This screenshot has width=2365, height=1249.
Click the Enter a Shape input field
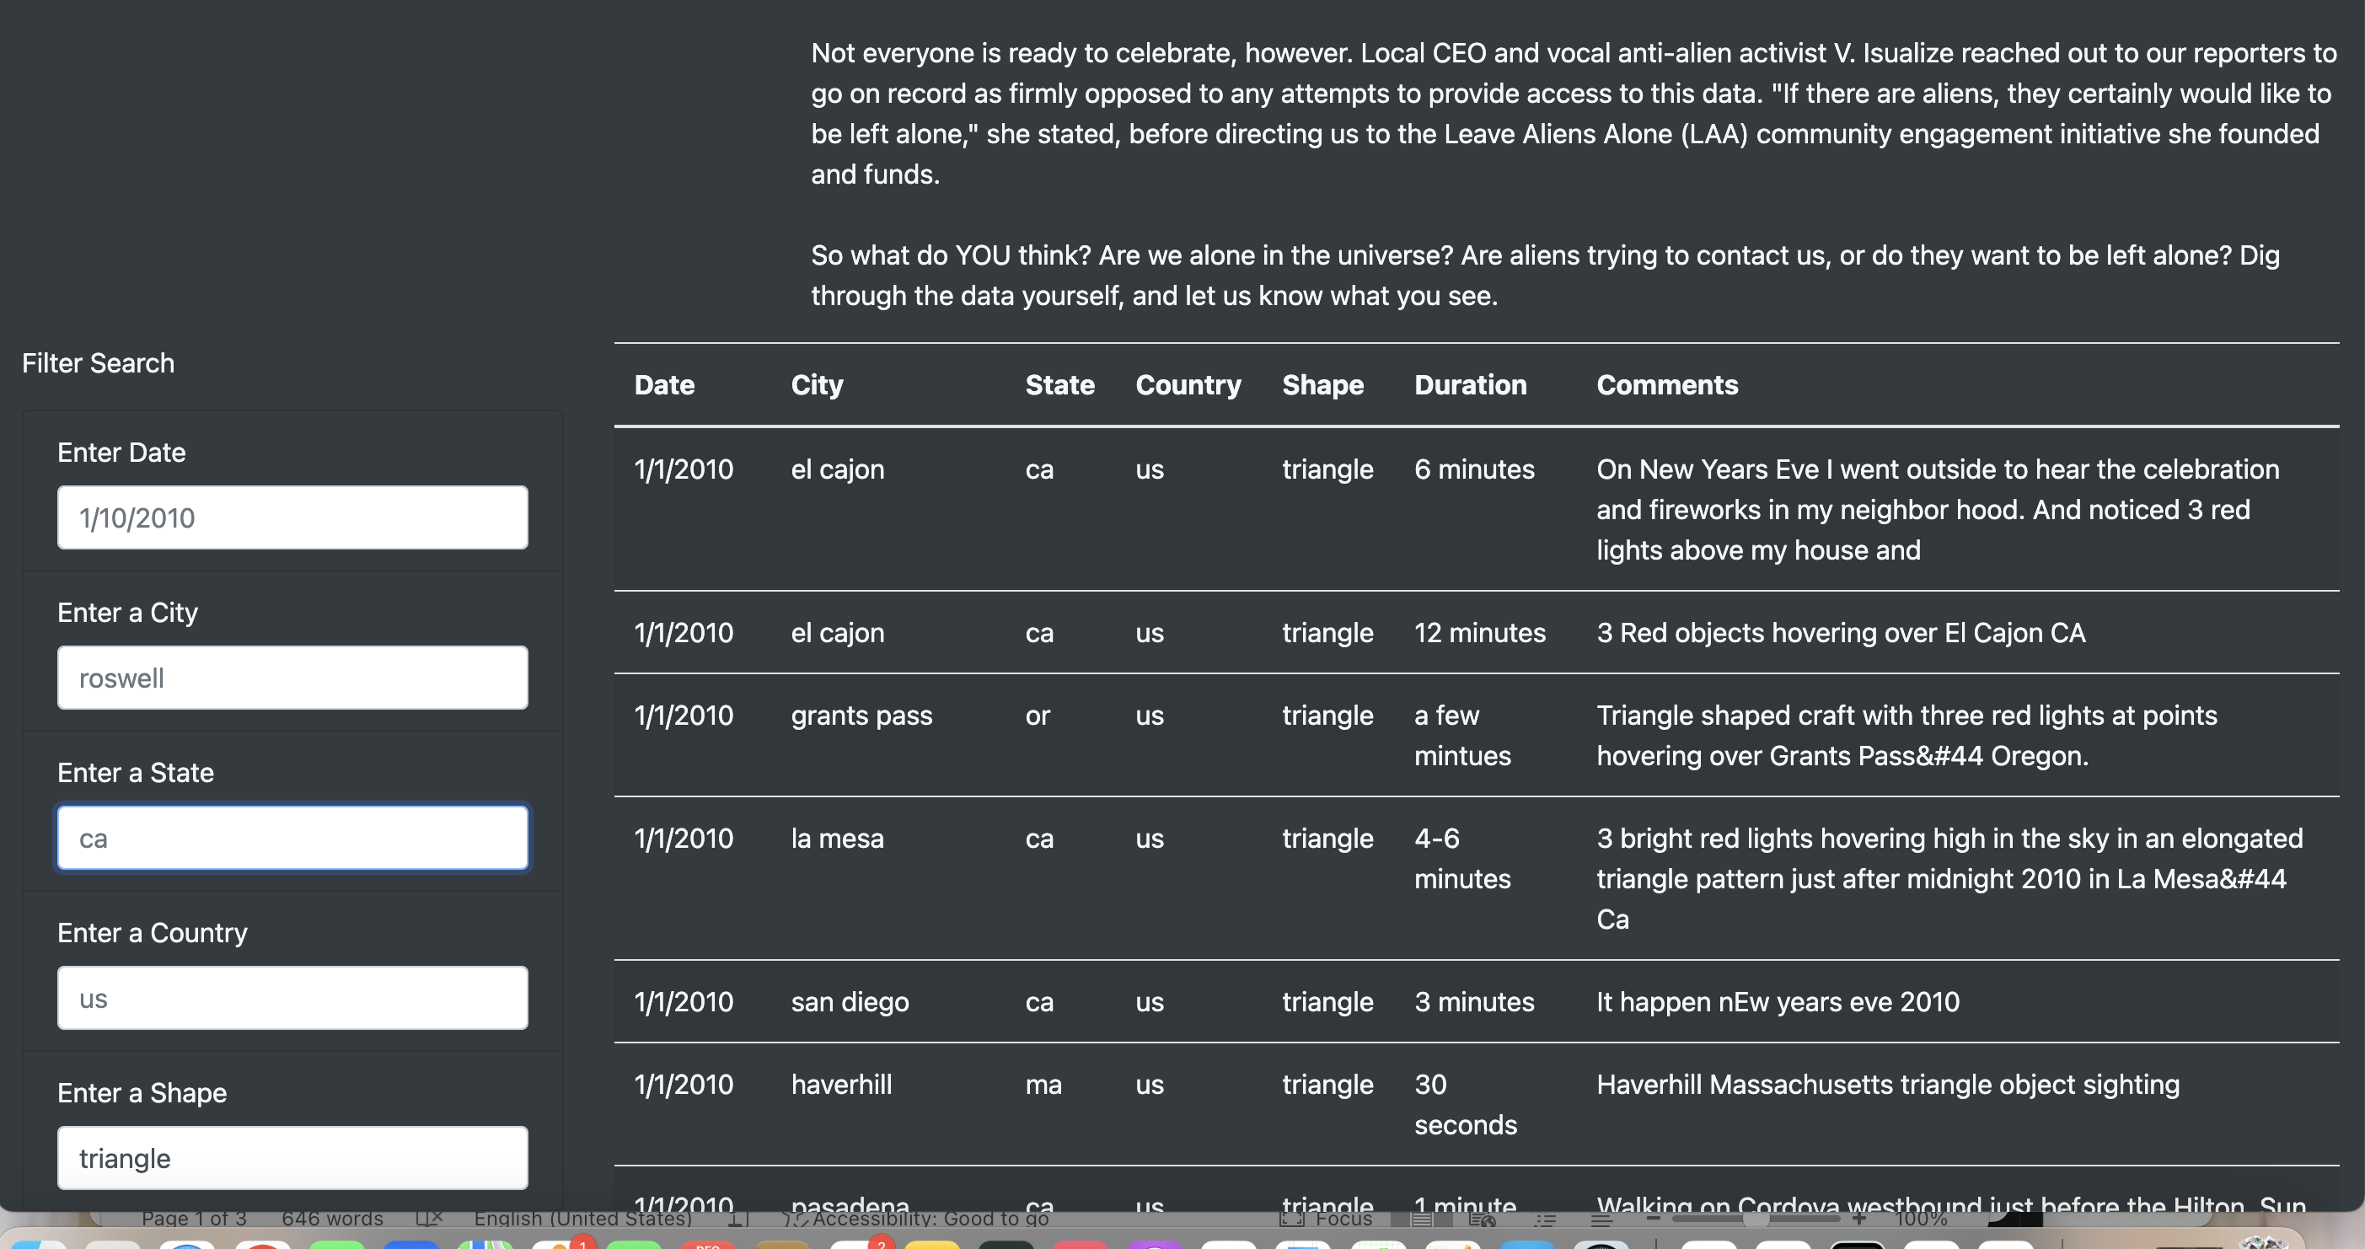tap(292, 1158)
